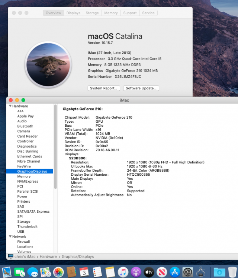Image resolution: width=238 pixels, height=278 pixels.
Task: Select NVMExpress in the sidebar
Action: 28,181
